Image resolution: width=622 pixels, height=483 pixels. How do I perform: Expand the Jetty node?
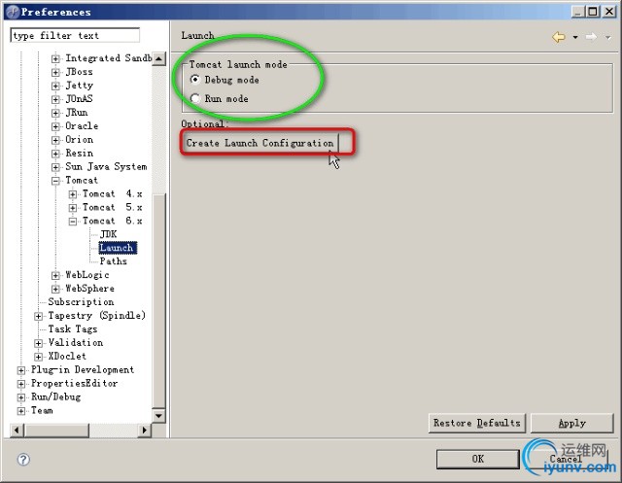[55, 86]
